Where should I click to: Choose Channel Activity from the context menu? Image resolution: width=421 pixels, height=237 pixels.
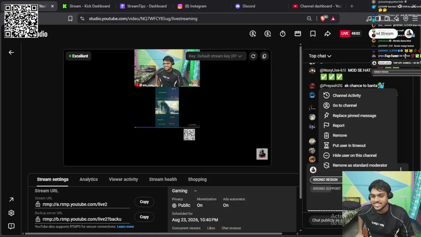point(358,95)
